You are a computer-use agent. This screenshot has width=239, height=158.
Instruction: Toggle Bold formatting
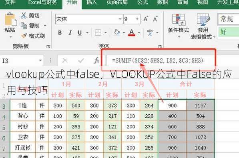(x=60, y=32)
